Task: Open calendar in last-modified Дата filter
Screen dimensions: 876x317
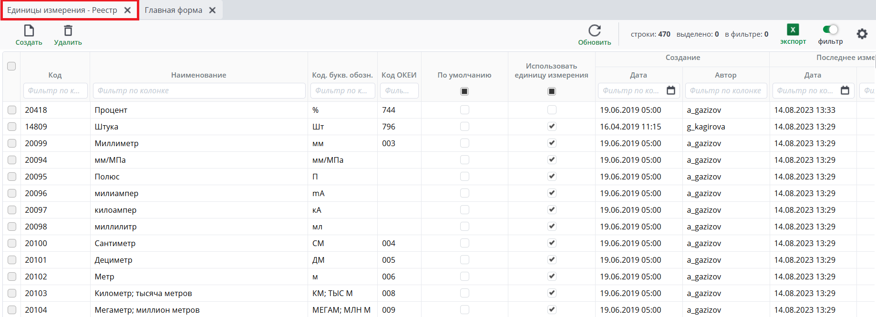Action: pos(845,90)
